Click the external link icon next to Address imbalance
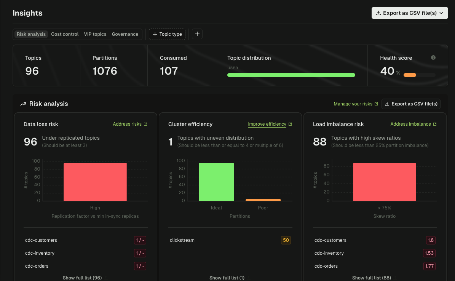The image size is (455, 281). tap(435, 124)
